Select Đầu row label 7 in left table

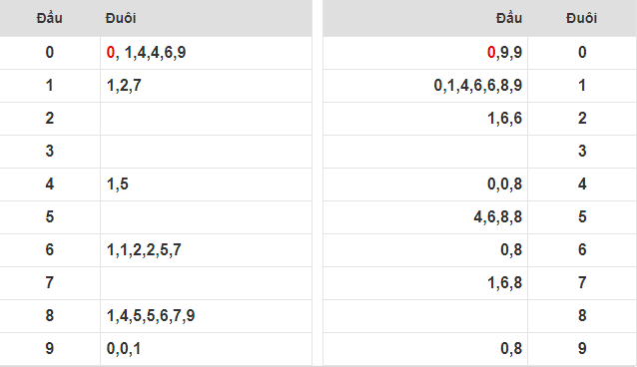pos(50,283)
